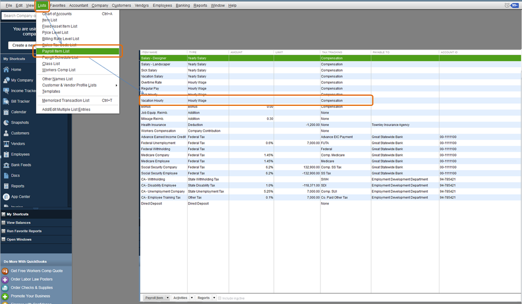Choose Fixed Asset Item List
This screenshot has height=304, width=522.
click(77, 26)
